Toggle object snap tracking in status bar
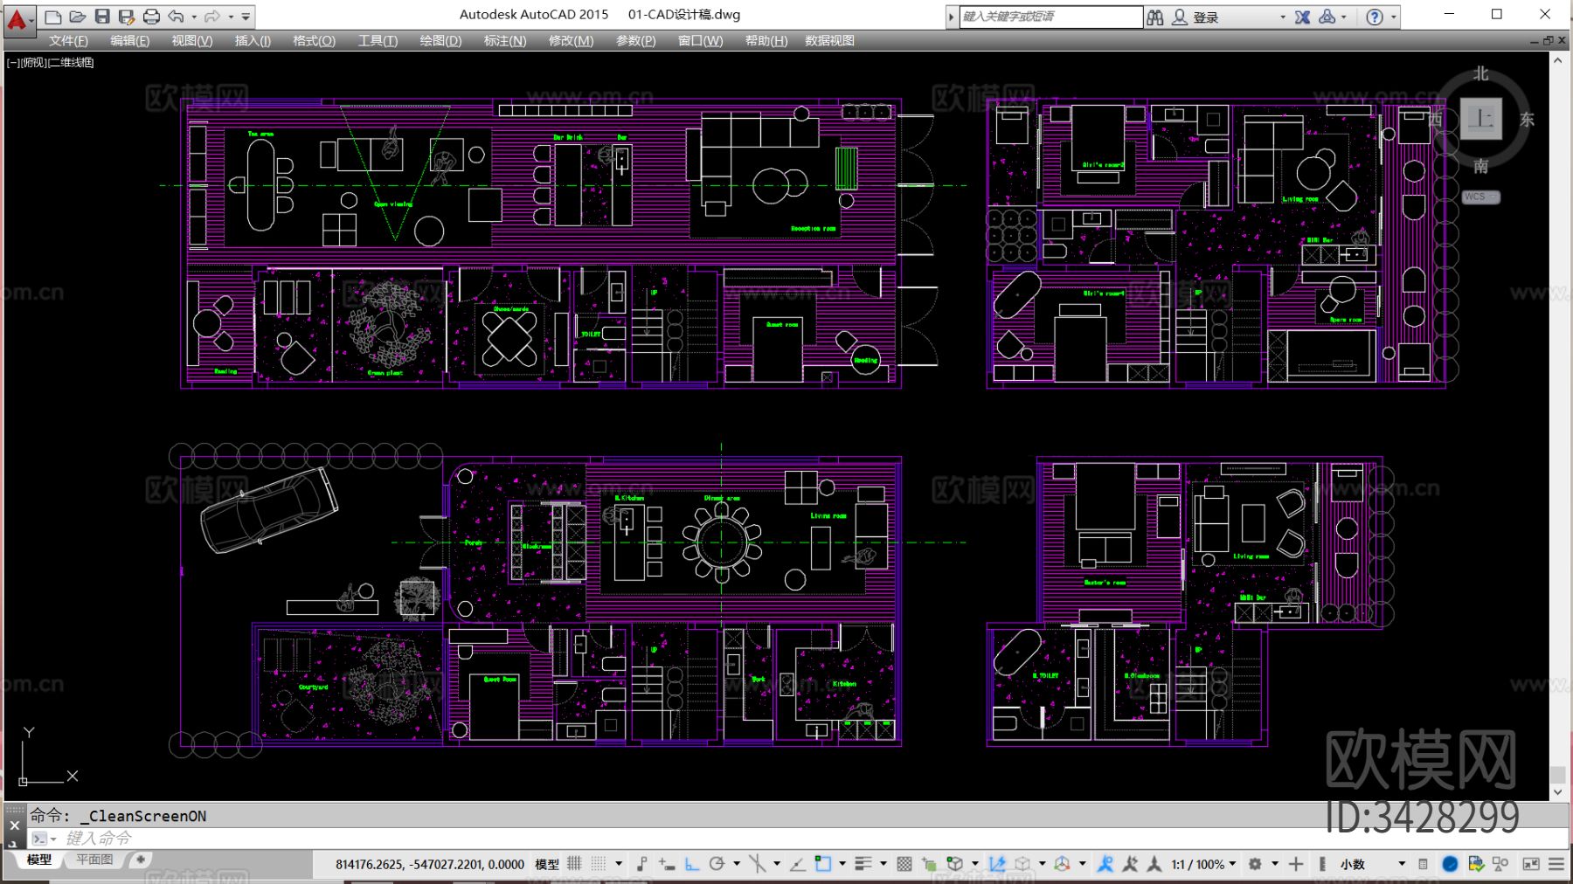 pos(798,864)
